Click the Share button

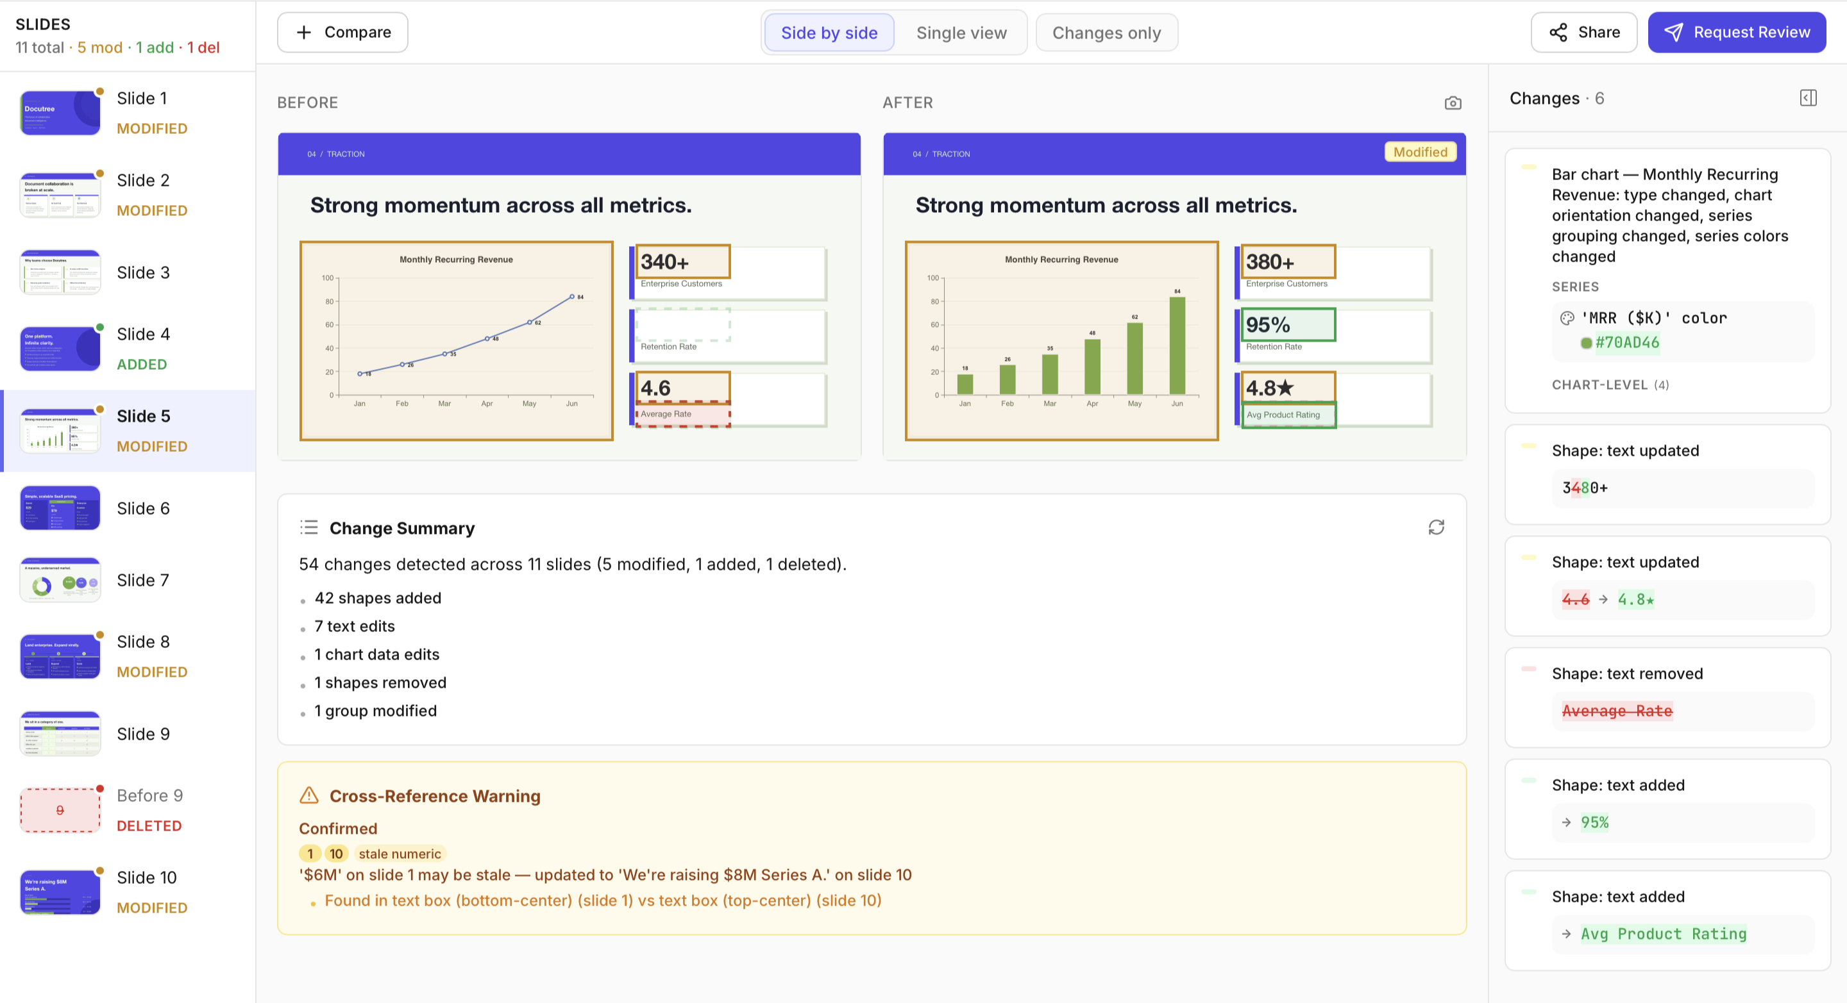pos(1584,32)
